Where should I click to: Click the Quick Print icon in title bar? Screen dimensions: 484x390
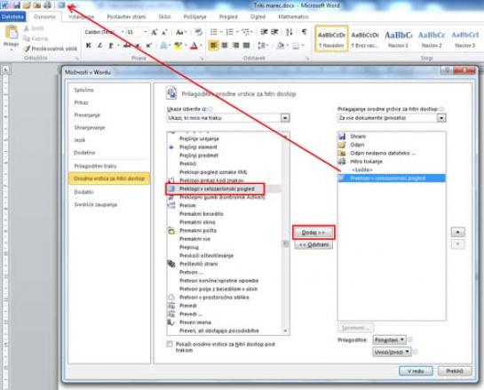[48, 5]
